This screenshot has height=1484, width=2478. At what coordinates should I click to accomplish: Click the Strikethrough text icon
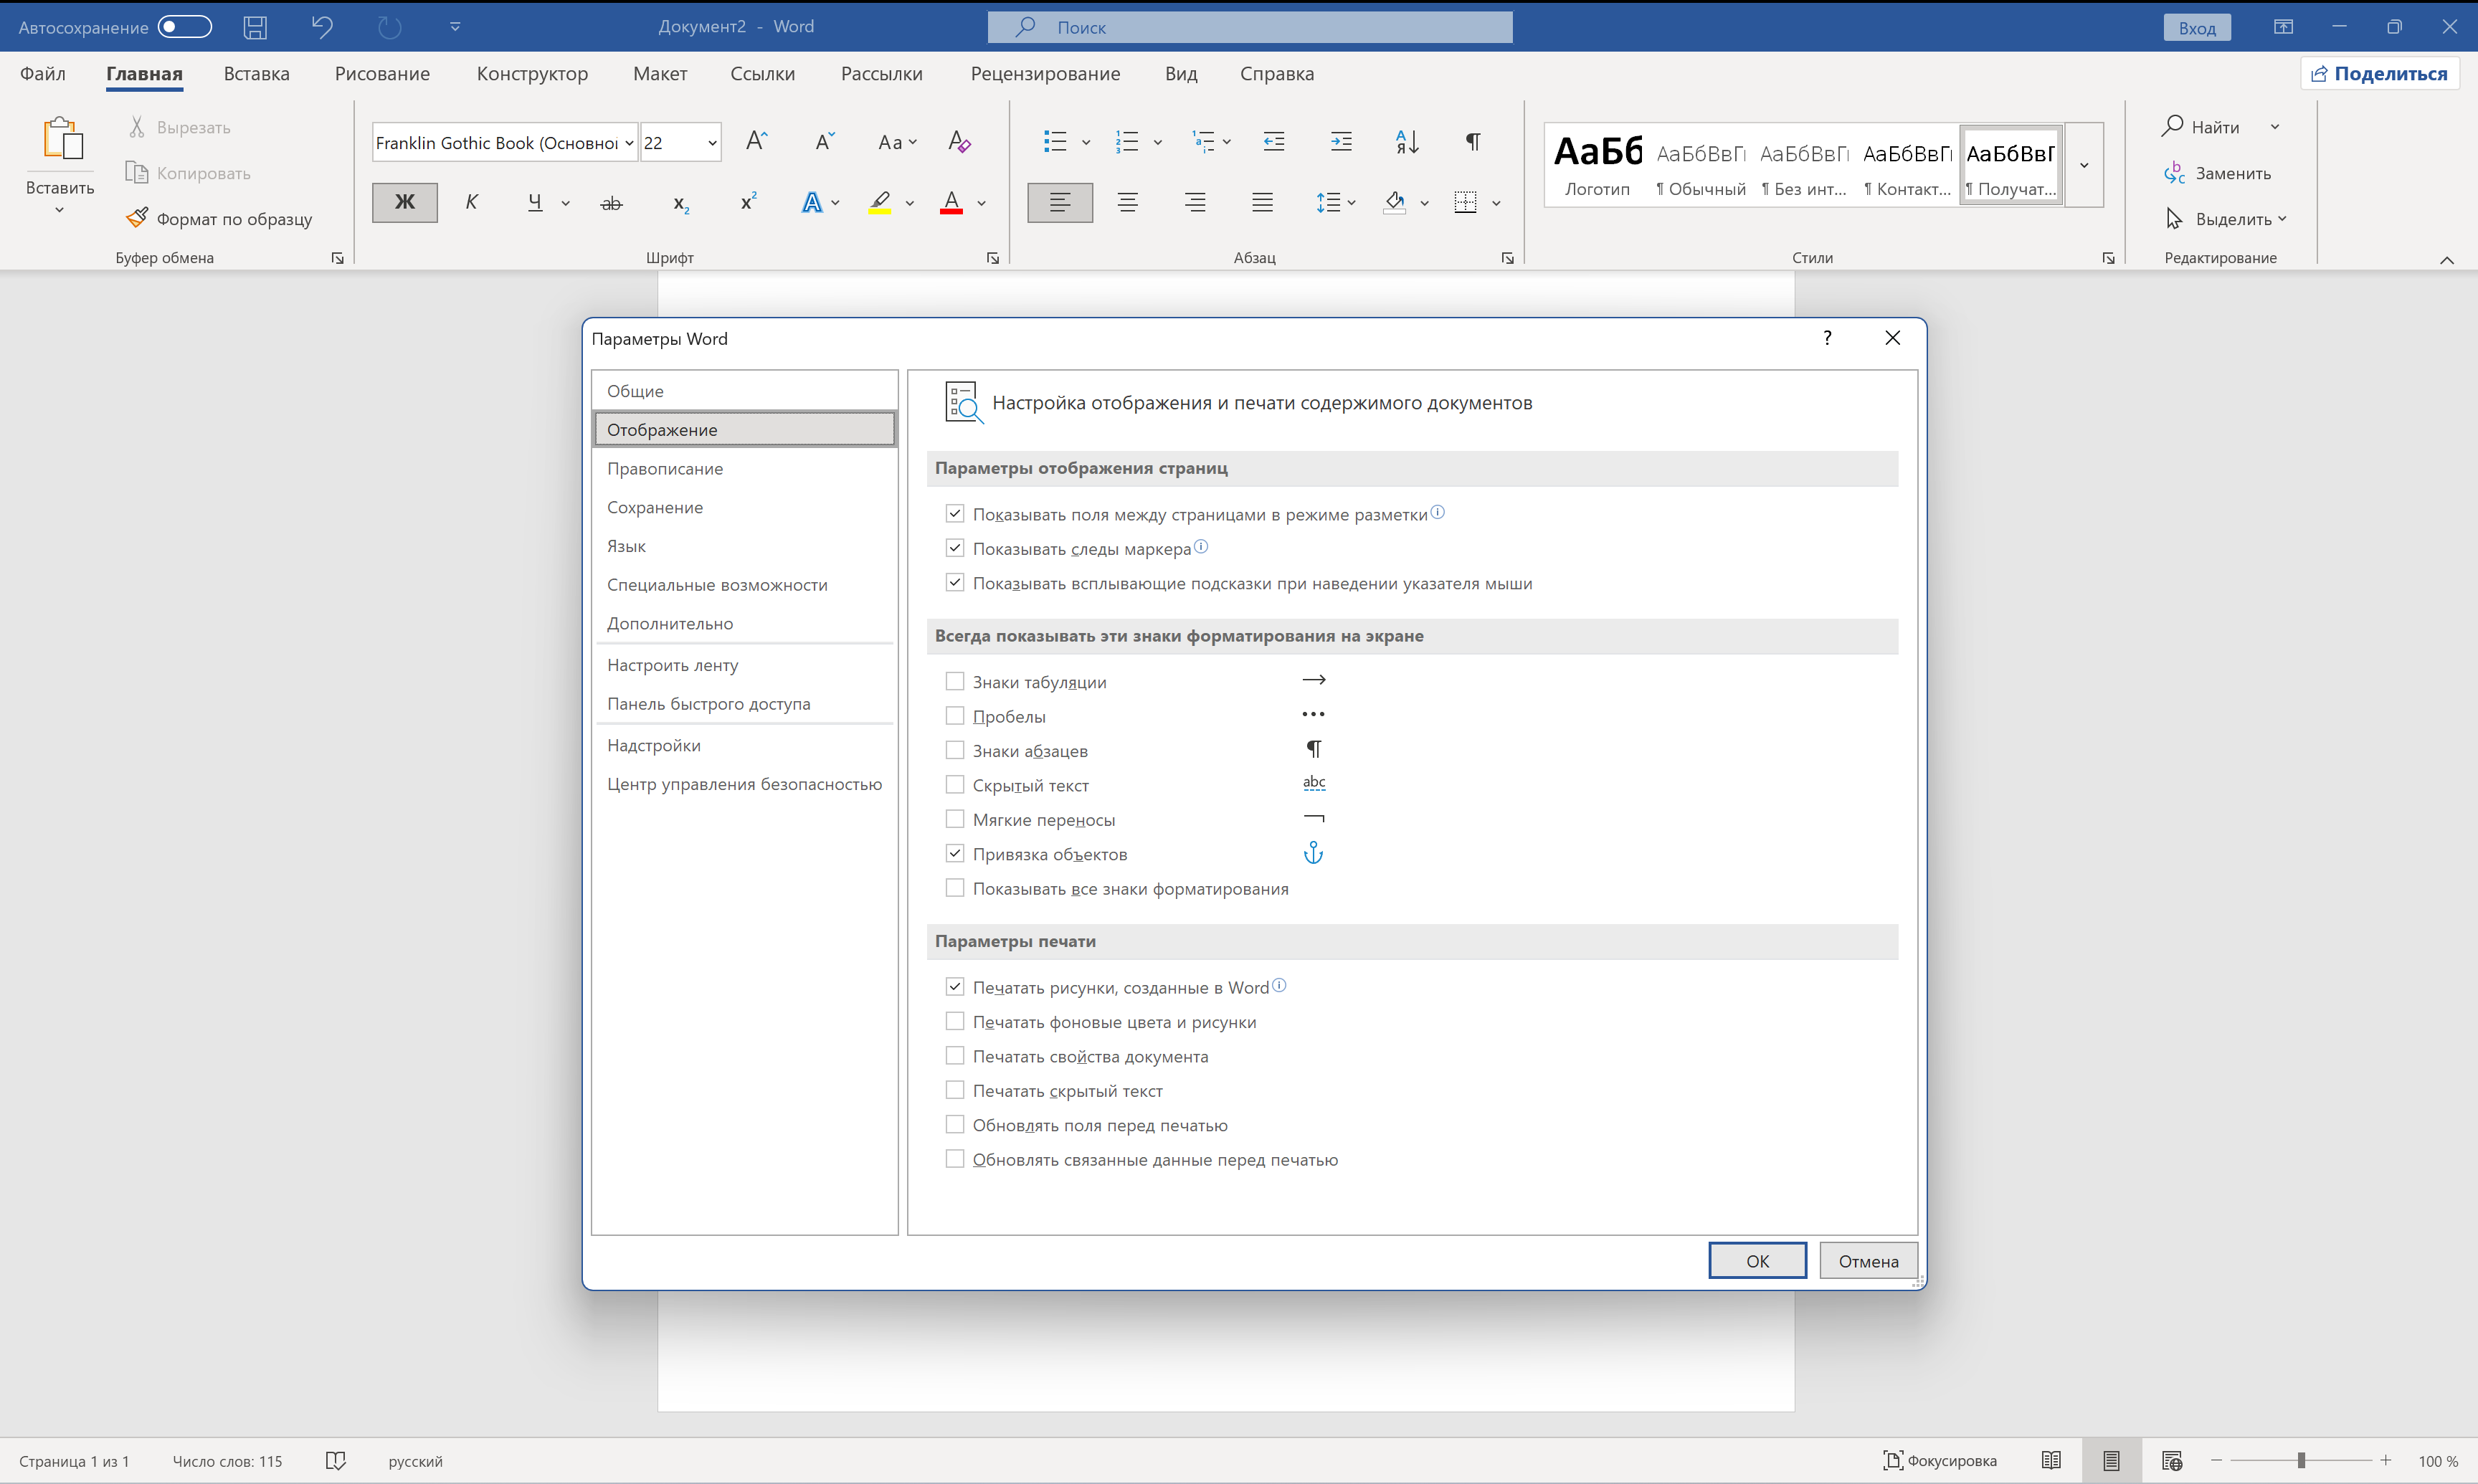coord(611,203)
